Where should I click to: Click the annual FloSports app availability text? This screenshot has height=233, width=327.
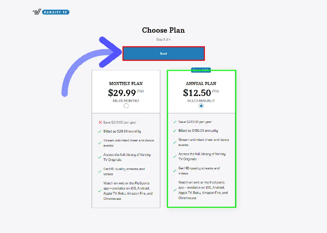[203, 190]
